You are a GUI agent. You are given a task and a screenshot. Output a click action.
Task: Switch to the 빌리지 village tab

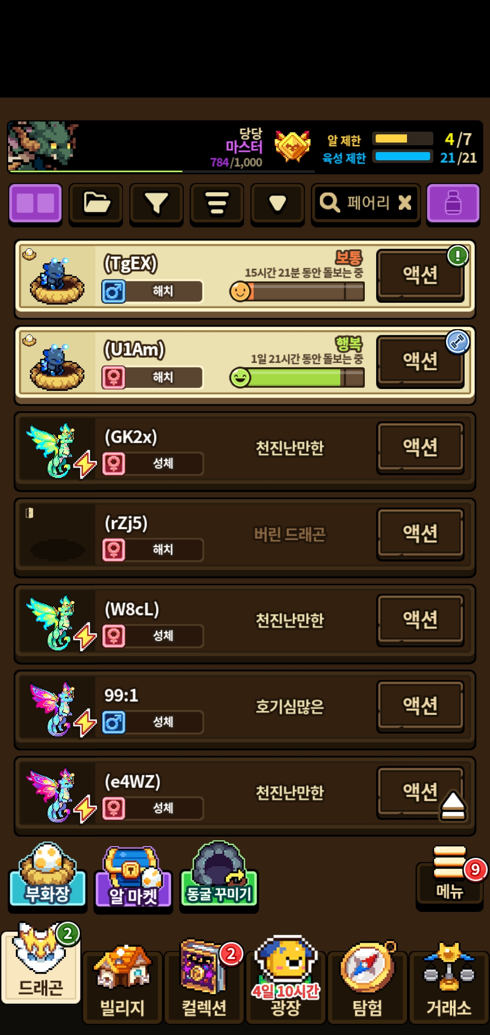pyautogui.click(x=122, y=984)
